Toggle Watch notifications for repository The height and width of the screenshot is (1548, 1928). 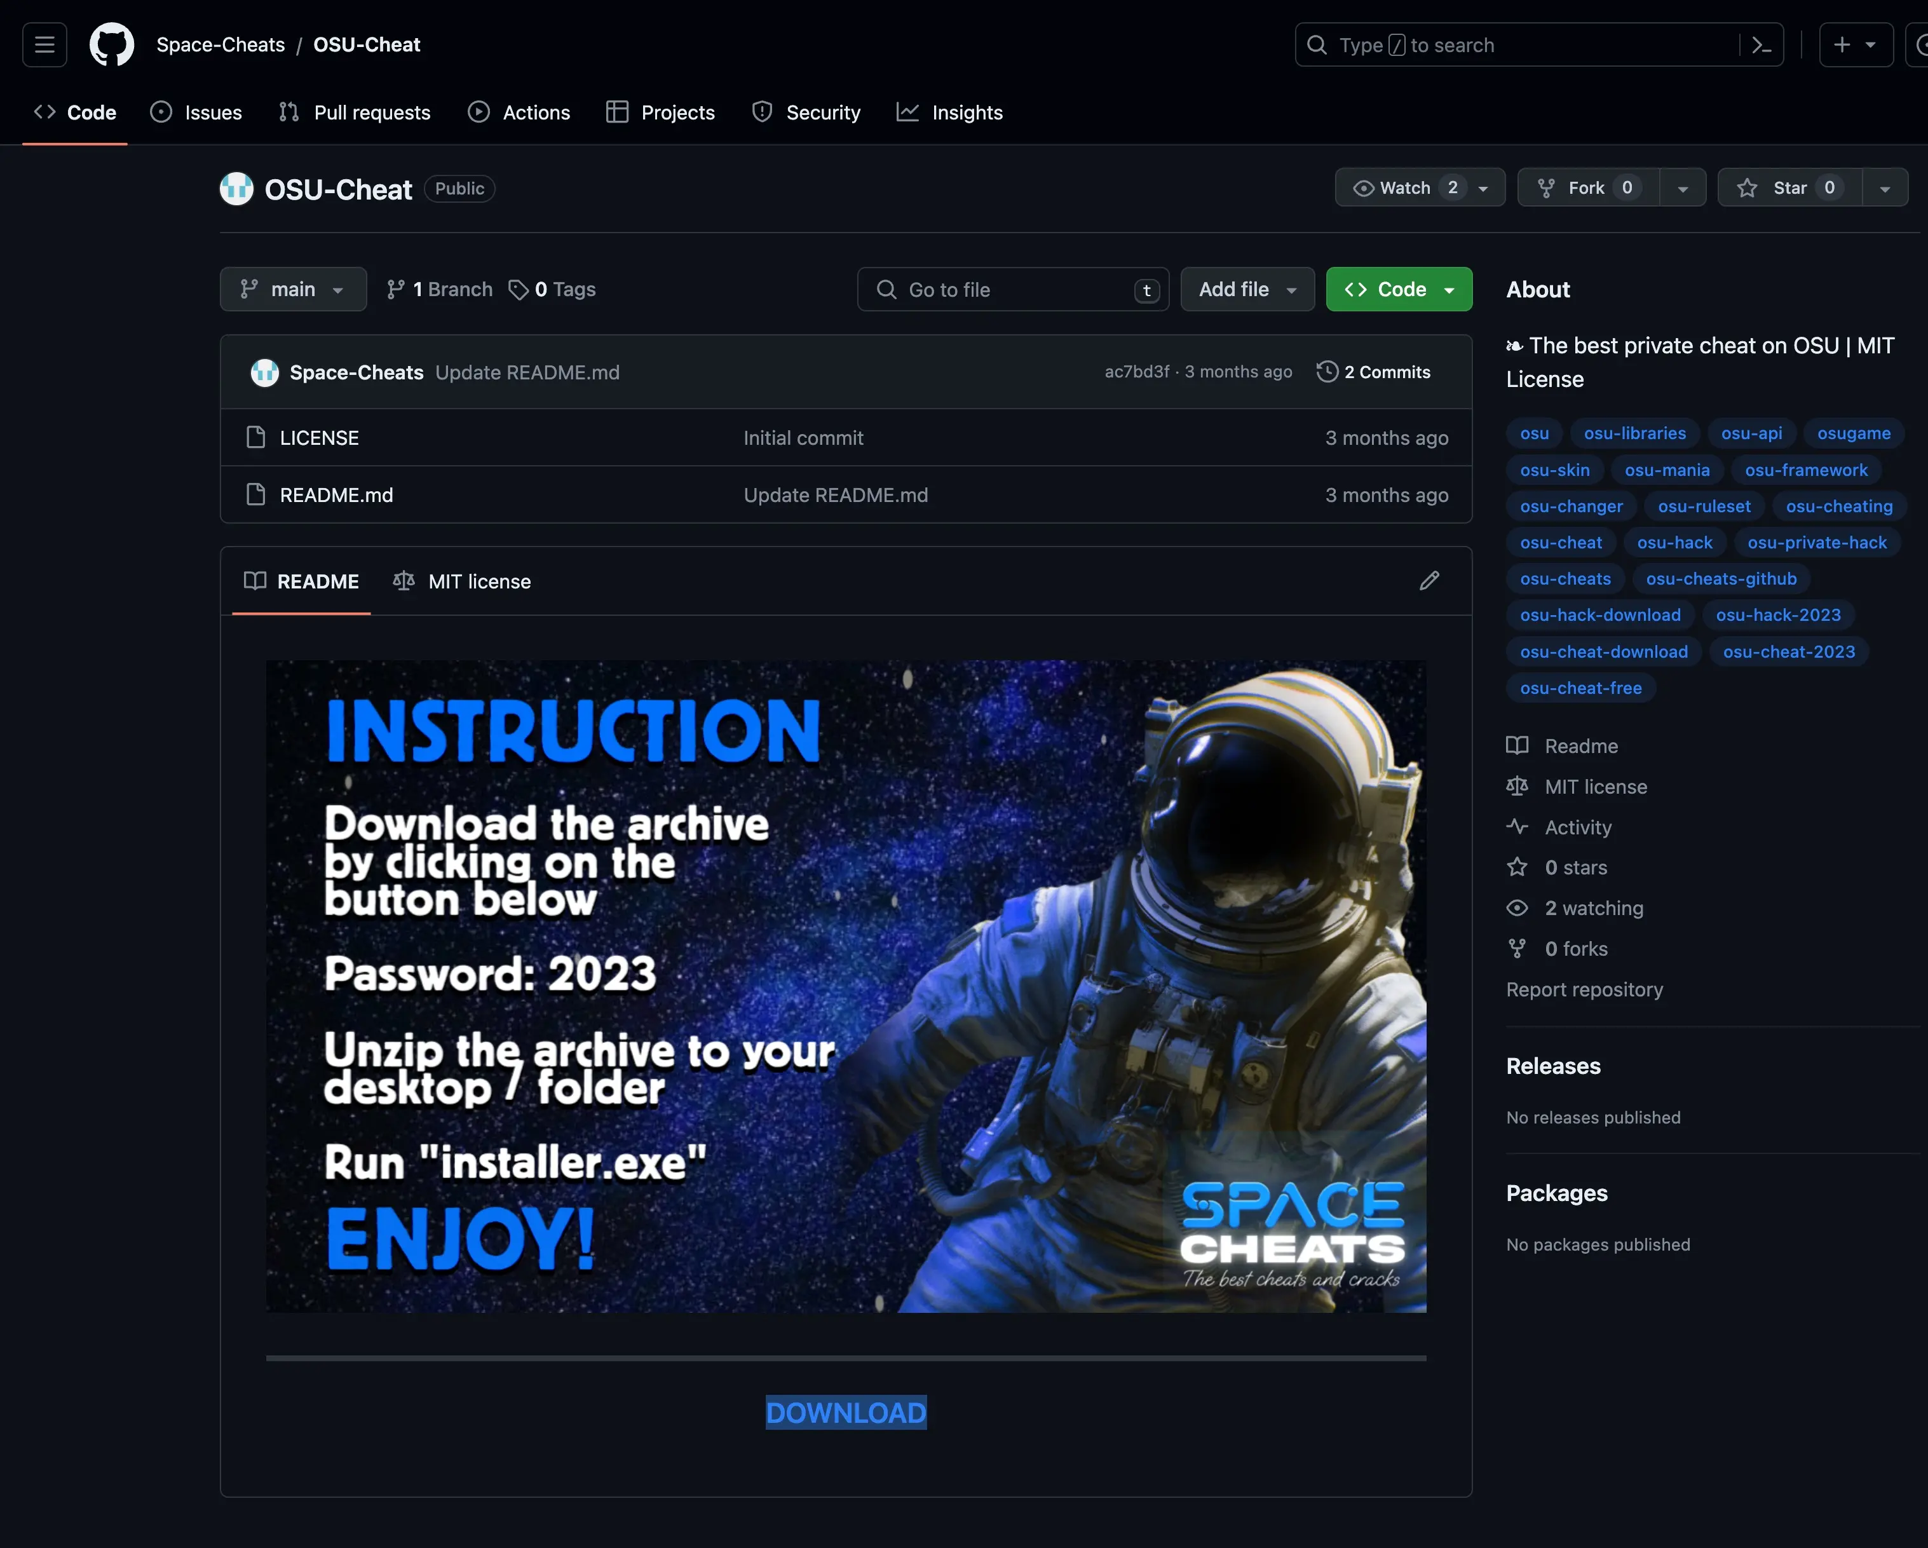[x=1404, y=188]
